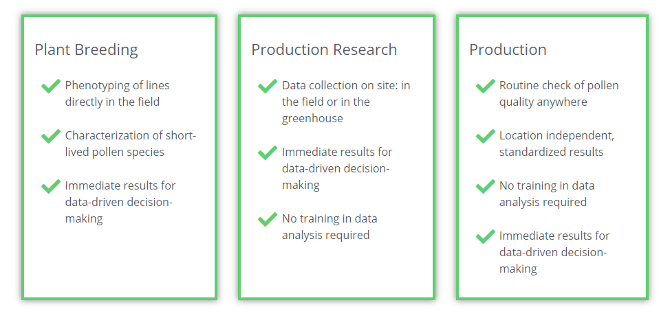Click the Production Research 'Immediate results' checkmark
The image size is (670, 318).
(x=267, y=152)
